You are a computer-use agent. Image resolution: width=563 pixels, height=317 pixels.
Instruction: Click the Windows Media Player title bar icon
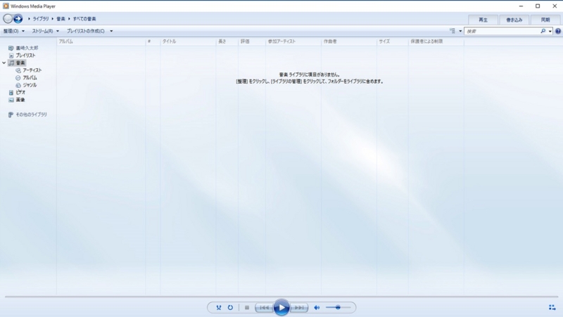pos(6,6)
